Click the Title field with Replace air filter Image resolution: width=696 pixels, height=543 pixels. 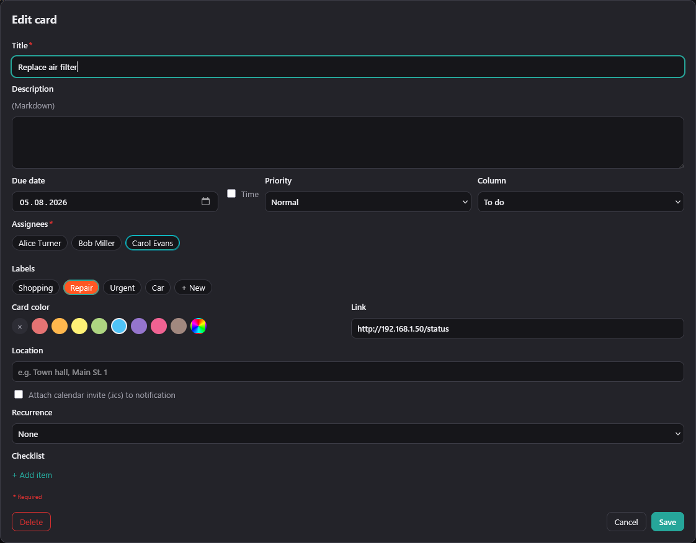pos(347,67)
